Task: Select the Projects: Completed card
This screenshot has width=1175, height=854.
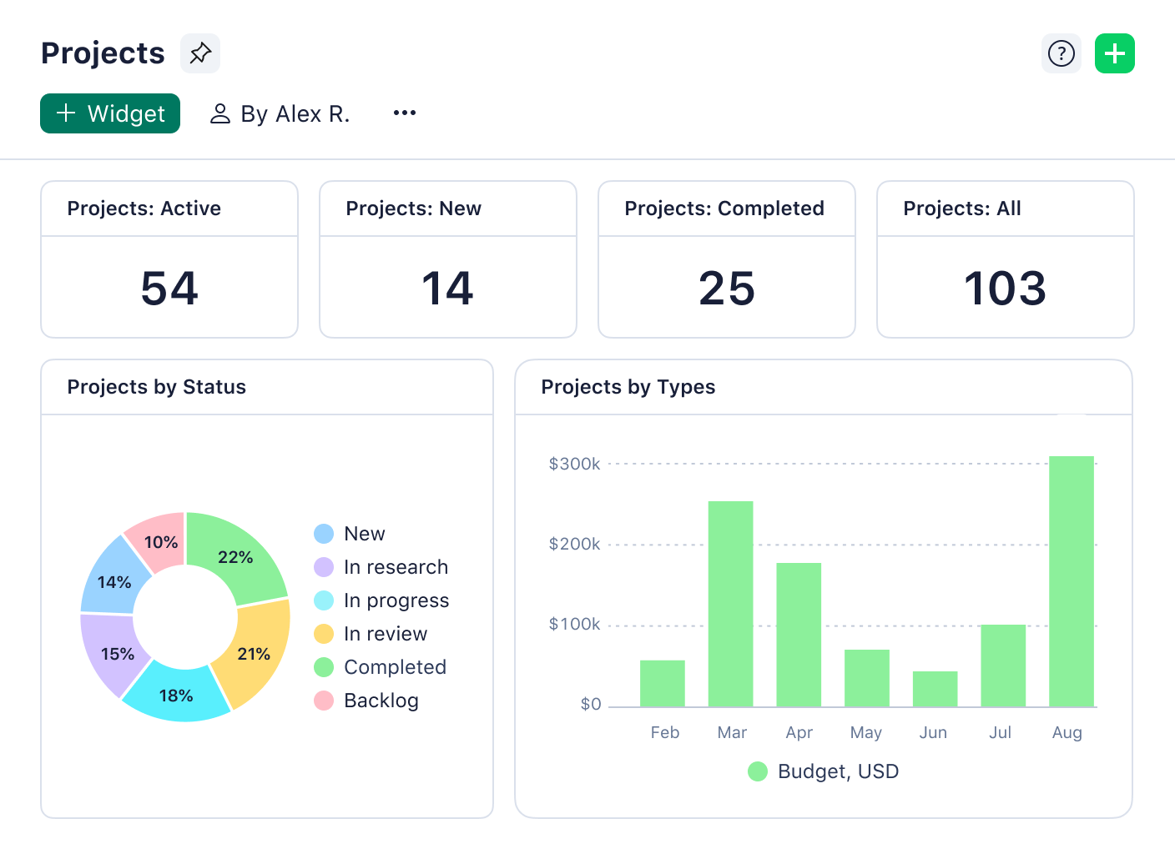Action: (x=726, y=259)
